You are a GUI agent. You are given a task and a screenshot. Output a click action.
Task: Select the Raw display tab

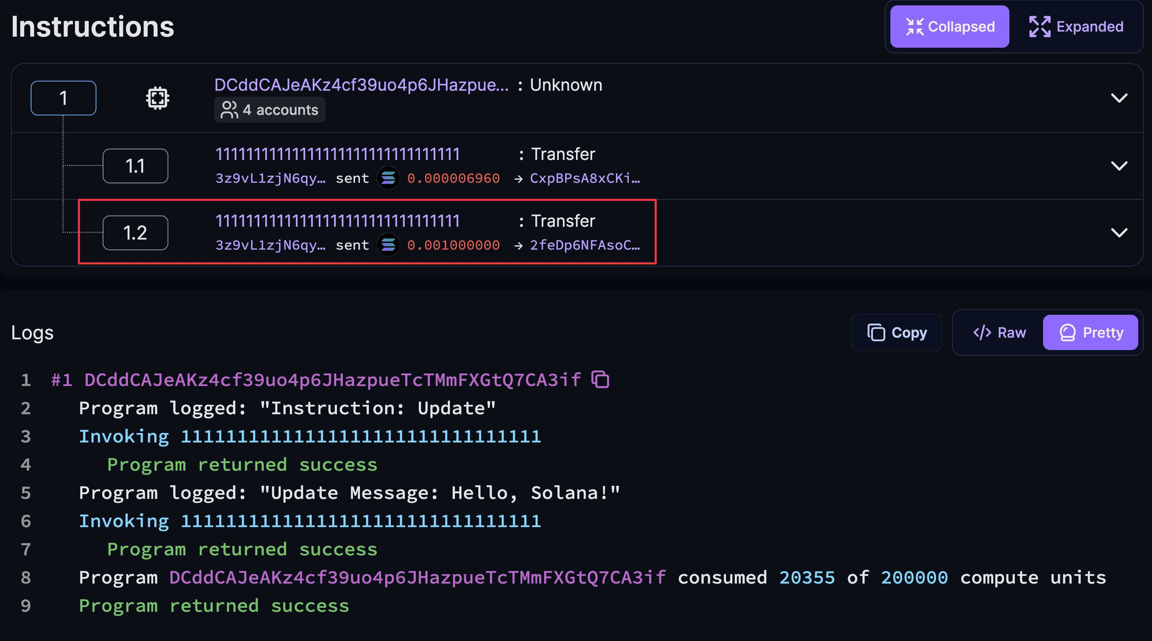(x=999, y=332)
